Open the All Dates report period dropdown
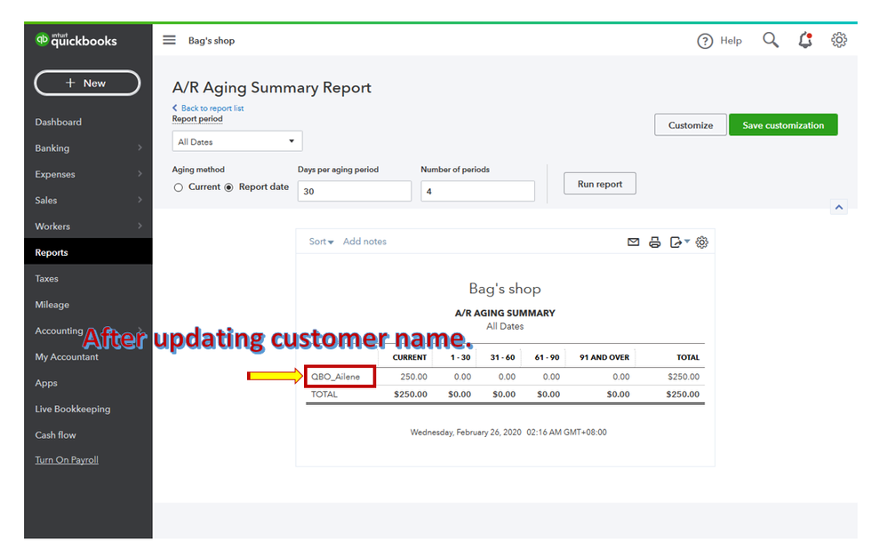The image size is (888, 549). coord(237,141)
